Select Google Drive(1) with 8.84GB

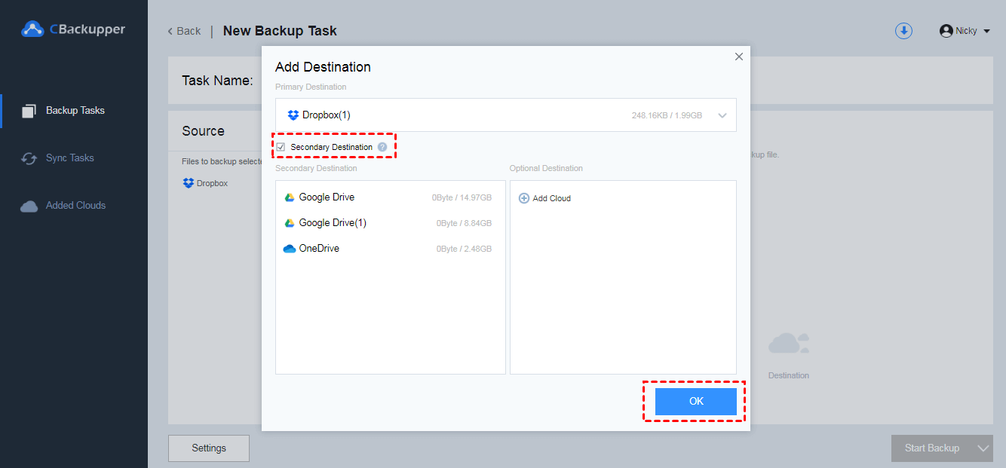pyautogui.click(x=390, y=223)
